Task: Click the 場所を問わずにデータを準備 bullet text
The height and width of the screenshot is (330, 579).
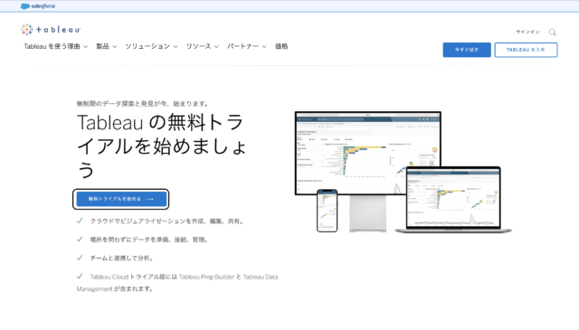Action: click(x=149, y=240)
